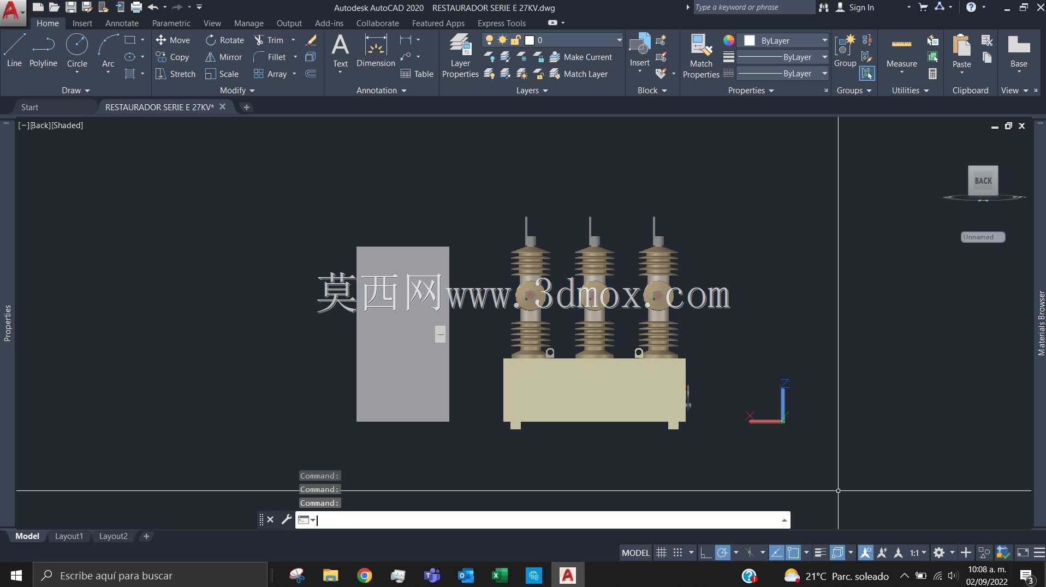
Task: Open the Annotate ribbon tab
Action: [122, 23]
